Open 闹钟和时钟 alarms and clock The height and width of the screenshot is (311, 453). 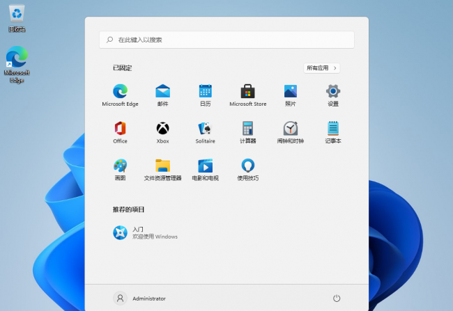pos(291,132)
